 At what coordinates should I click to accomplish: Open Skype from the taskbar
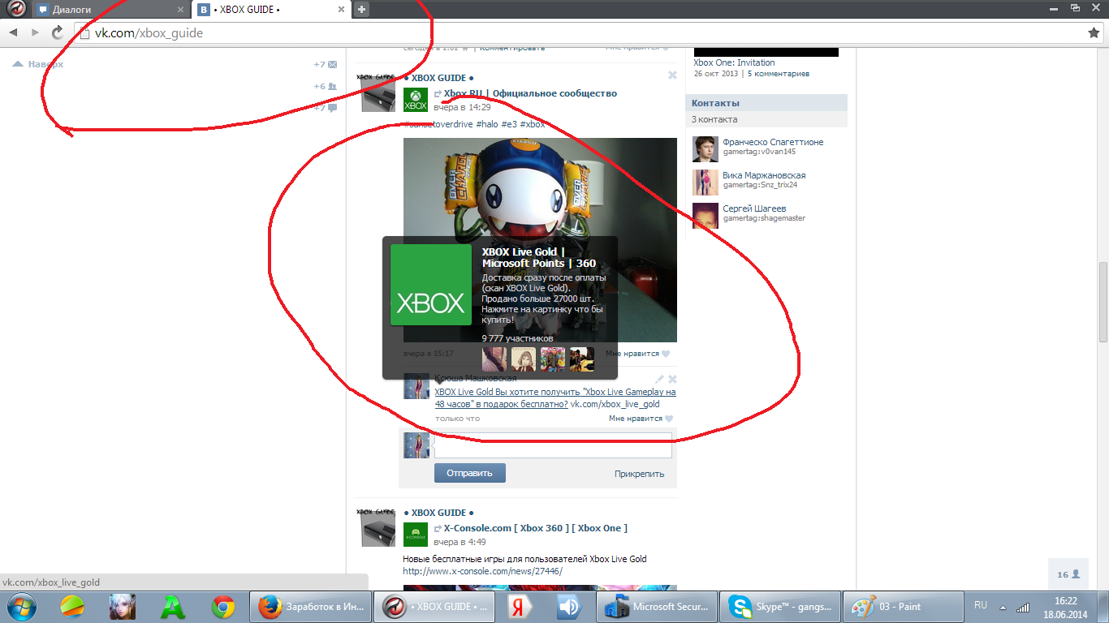pos(779,606)
